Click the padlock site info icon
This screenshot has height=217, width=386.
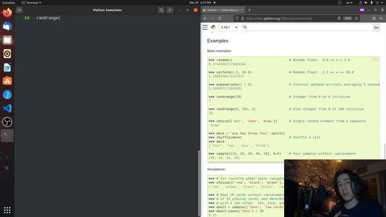point(242,18)
